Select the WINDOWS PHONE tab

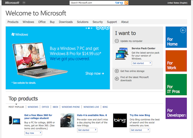click(71, 107)
